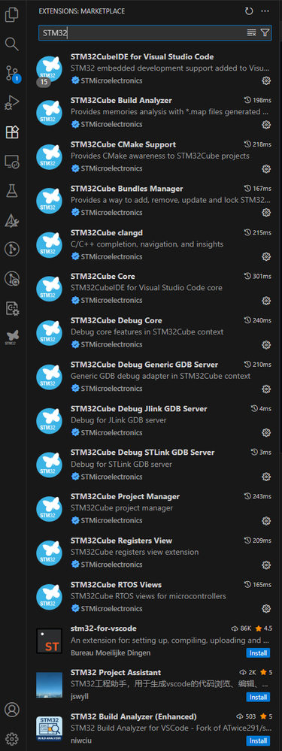
Task: Open the Testing flask icon
Action: [11, 191]
